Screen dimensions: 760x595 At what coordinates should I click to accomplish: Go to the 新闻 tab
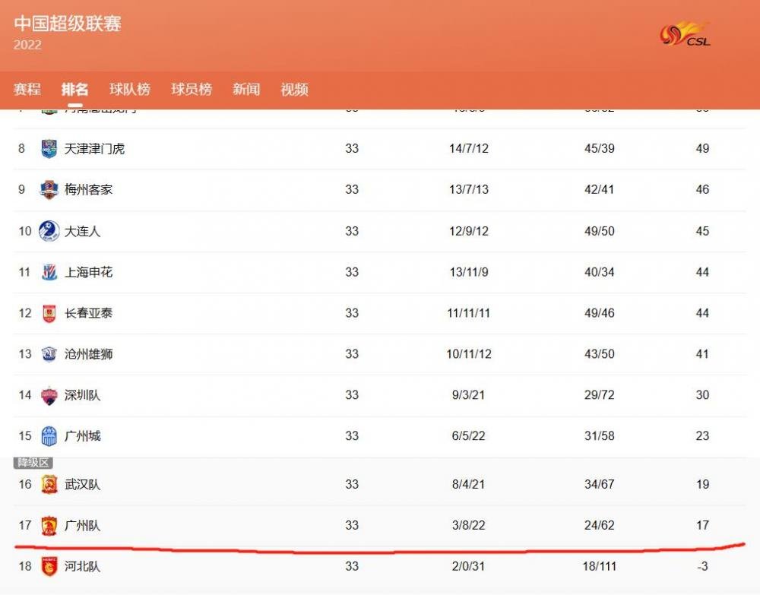(x=245, y=89)
